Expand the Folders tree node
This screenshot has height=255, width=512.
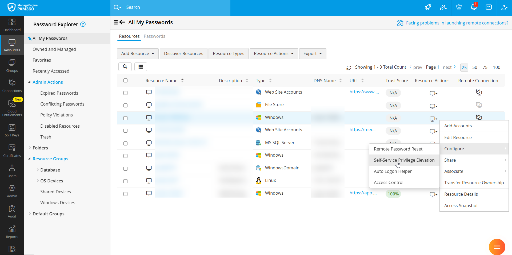point(30,148)
